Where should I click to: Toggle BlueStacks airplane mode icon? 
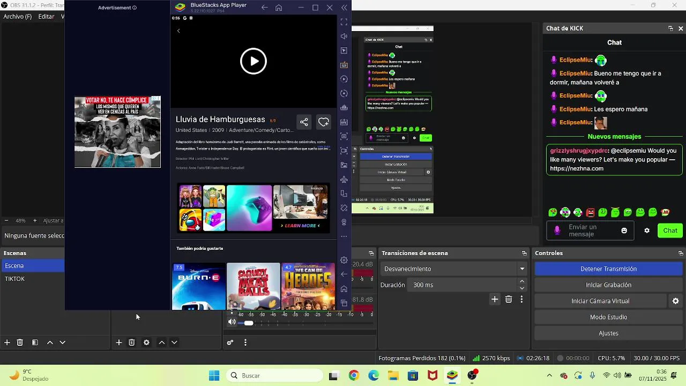344,179
